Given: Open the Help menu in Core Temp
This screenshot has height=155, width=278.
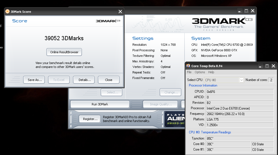Looking at the screenshot, I should [x=211, y=72].
